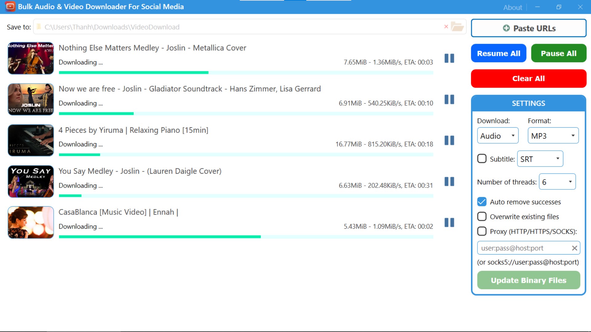Pause the You Say Medley download
591x332 pixels.
(x=449, y=181)
